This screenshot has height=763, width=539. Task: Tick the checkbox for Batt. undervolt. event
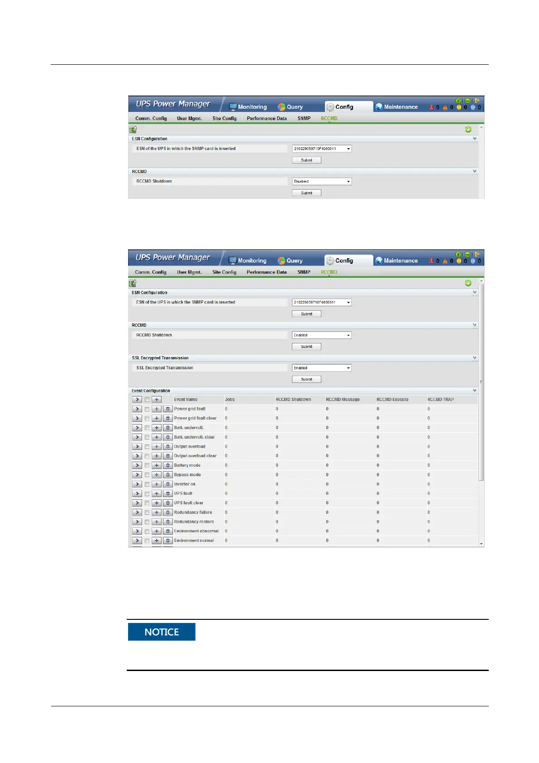(147, 428)
